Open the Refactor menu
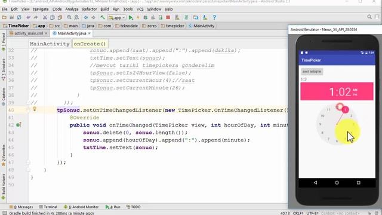 click(x=90, y=9)
